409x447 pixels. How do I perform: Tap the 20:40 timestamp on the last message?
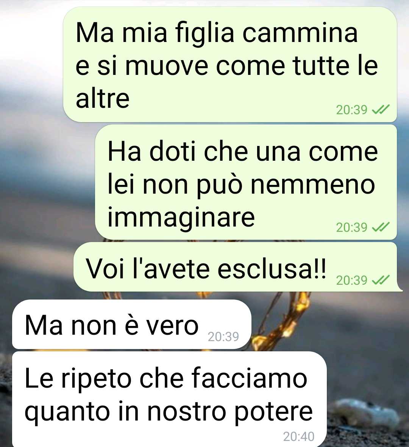(x=298, y=437)
